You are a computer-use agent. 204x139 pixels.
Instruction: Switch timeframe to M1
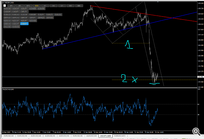coord(11,6)
